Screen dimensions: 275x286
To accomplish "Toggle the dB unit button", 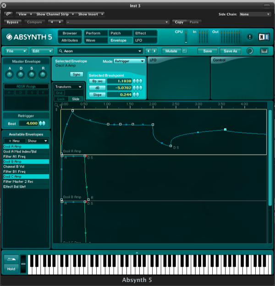I will tap(97, 88).
